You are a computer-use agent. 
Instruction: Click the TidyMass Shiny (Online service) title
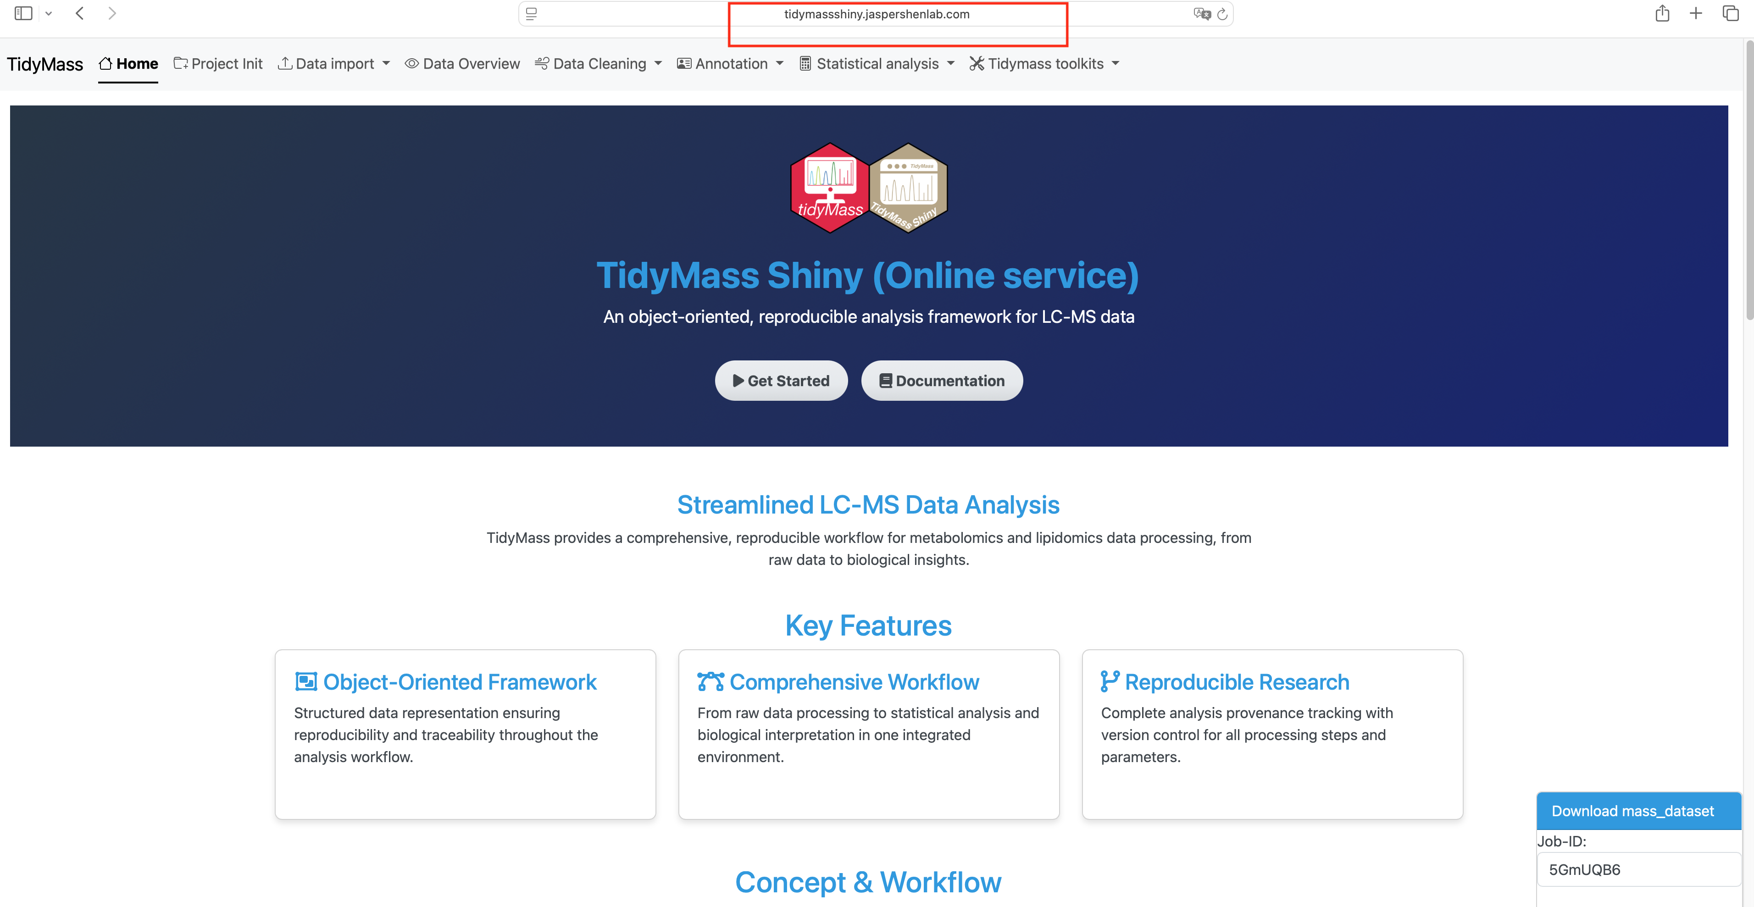868,276
